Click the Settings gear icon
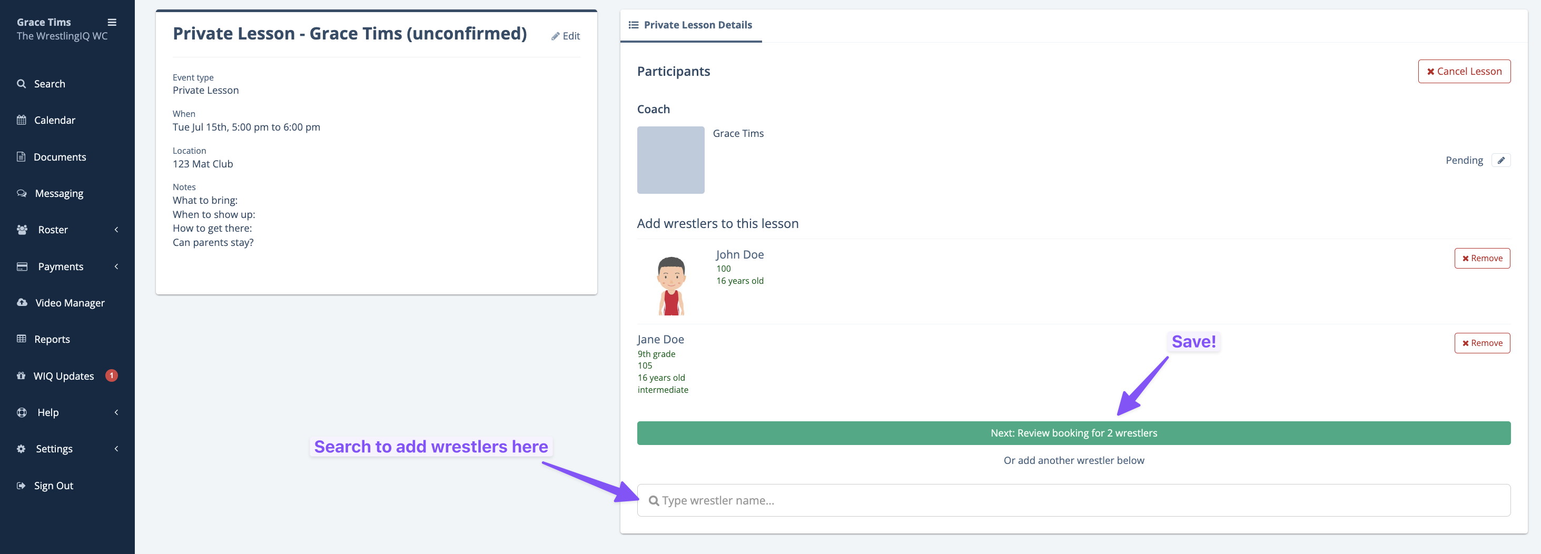Viewport: 1541px width, 554px height. coord(21,449)
